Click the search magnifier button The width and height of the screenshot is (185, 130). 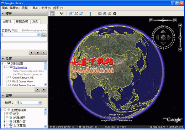pyautogui.click(x=43, y=35)
